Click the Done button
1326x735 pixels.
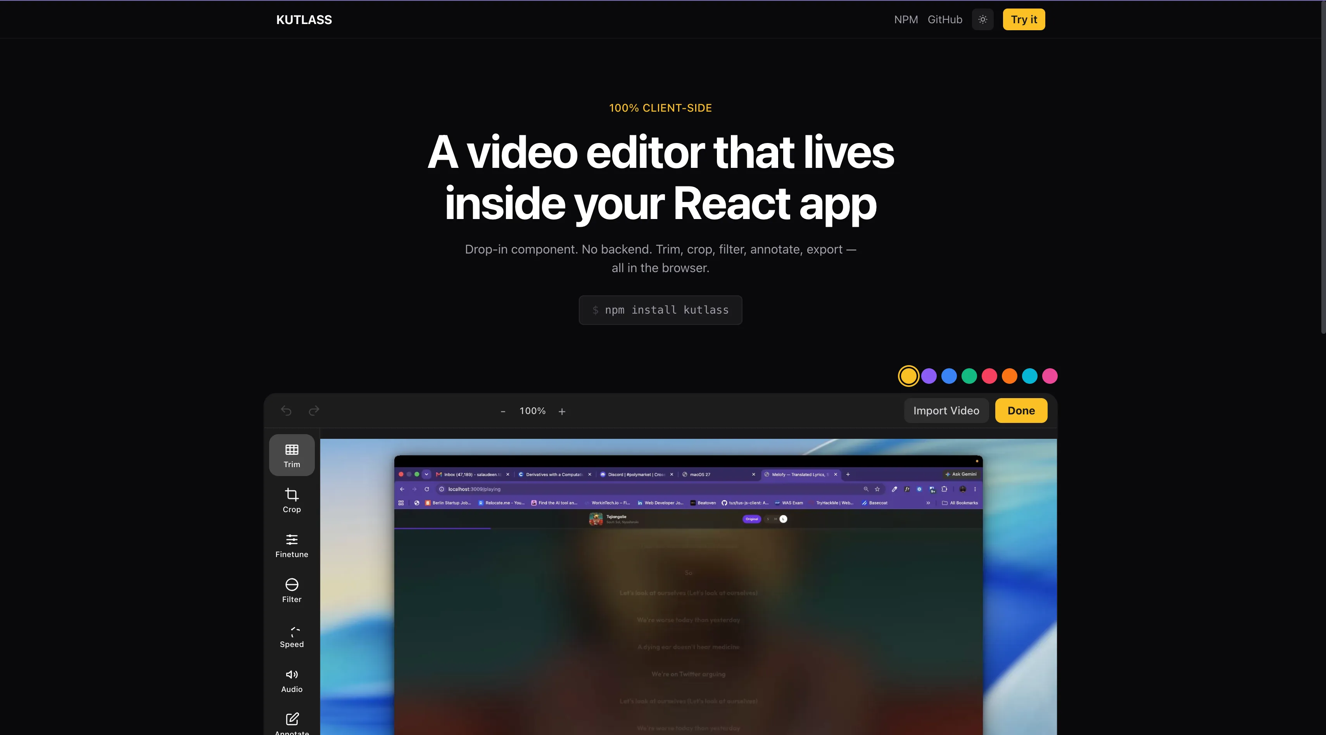(x=1021, y=411)
